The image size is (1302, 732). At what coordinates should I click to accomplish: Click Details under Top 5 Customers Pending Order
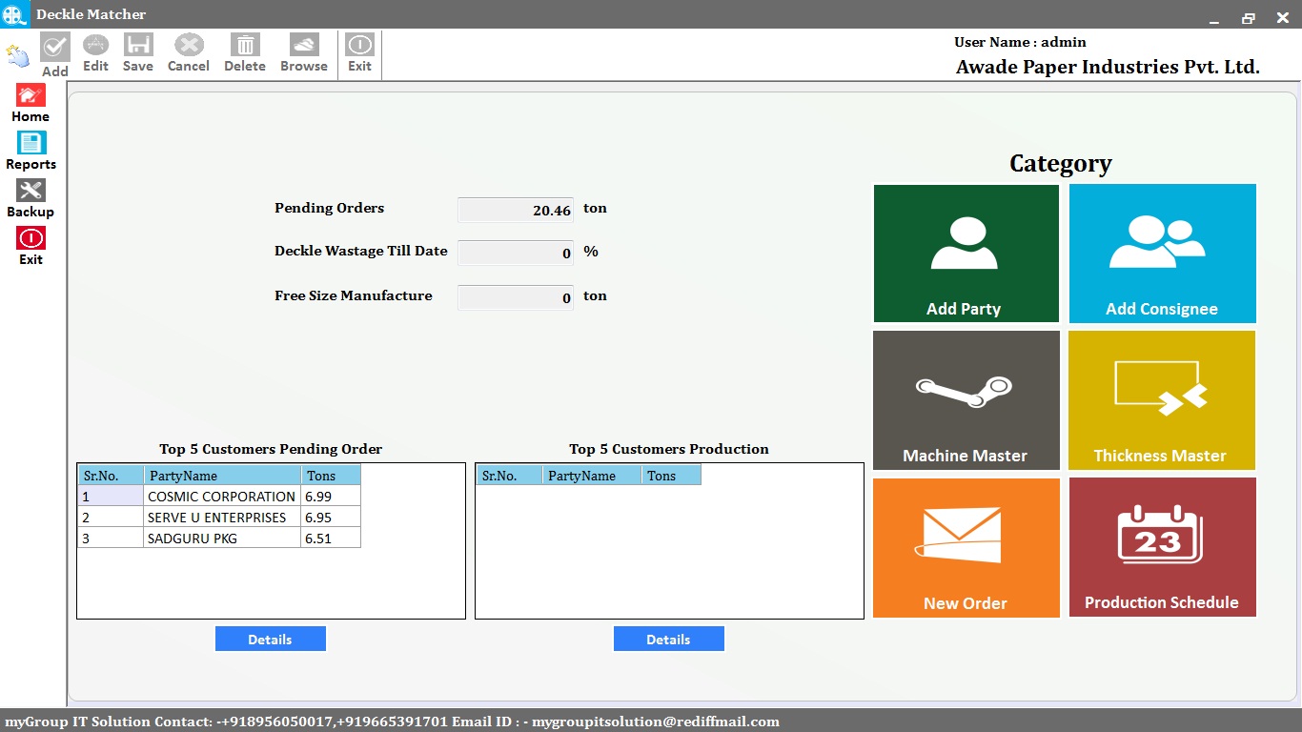click(x=270, y=639)
